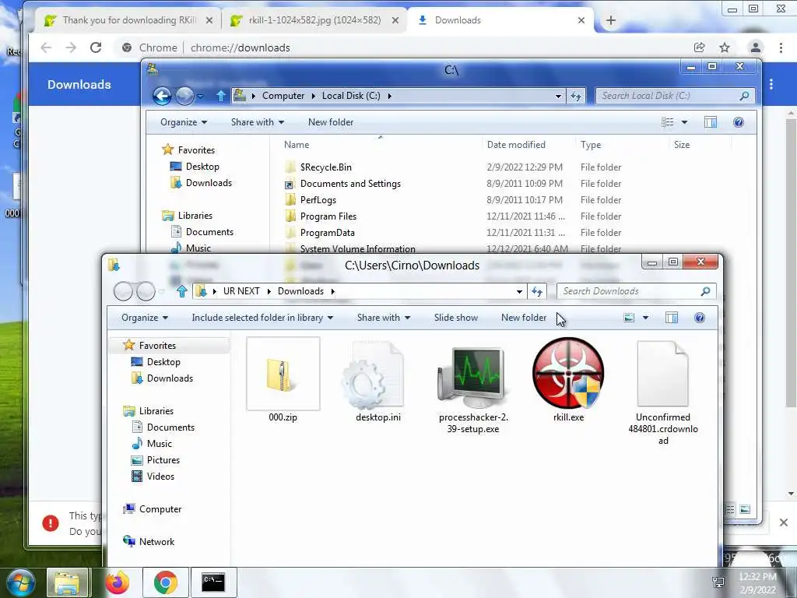Toggle preview pane in Downloads window
This screenshot has width=797, height=598.
[x=672, y=318]
